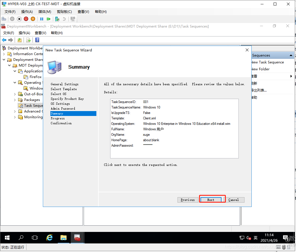Open 查看(V) menu in DeploymentWorkbench

[41, 33]
